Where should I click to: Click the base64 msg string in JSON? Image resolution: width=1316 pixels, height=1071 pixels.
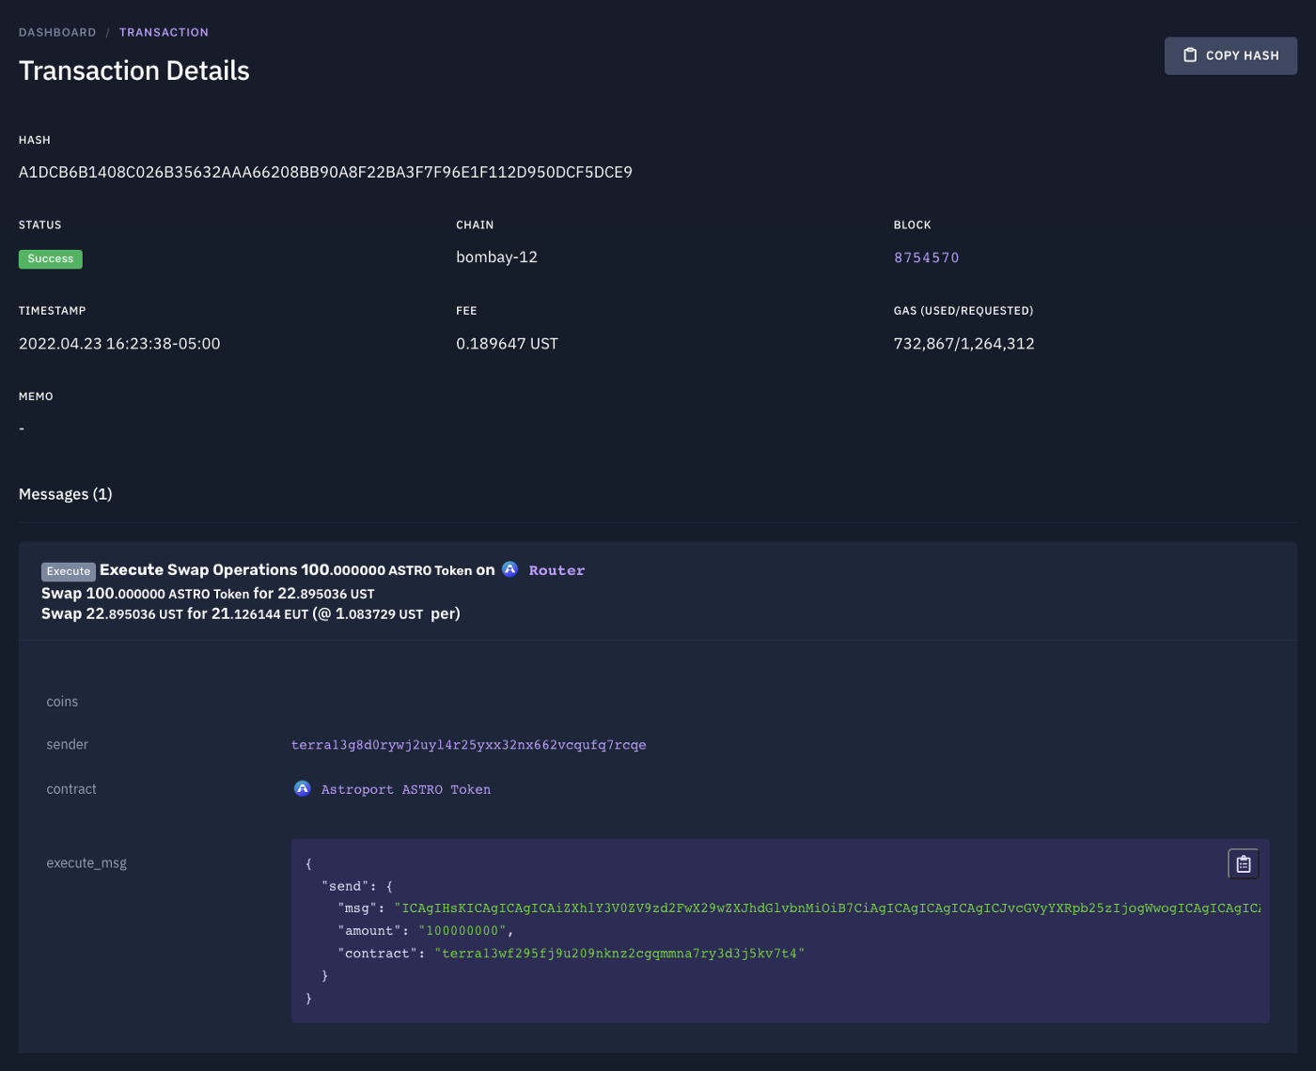(827, 908)
